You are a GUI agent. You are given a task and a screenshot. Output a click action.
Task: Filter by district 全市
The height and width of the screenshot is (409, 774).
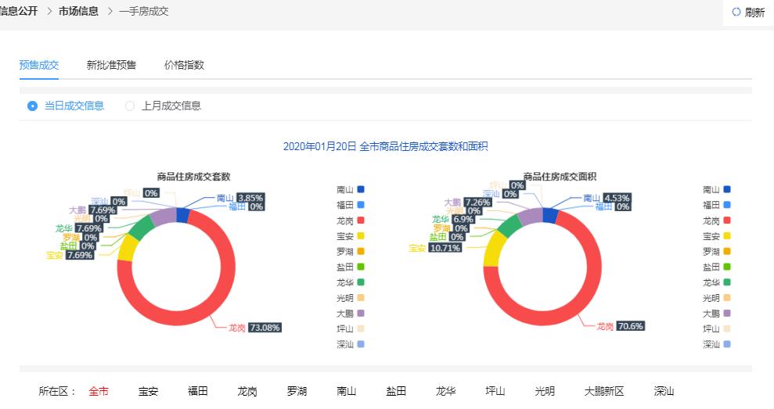pos(99,391)
